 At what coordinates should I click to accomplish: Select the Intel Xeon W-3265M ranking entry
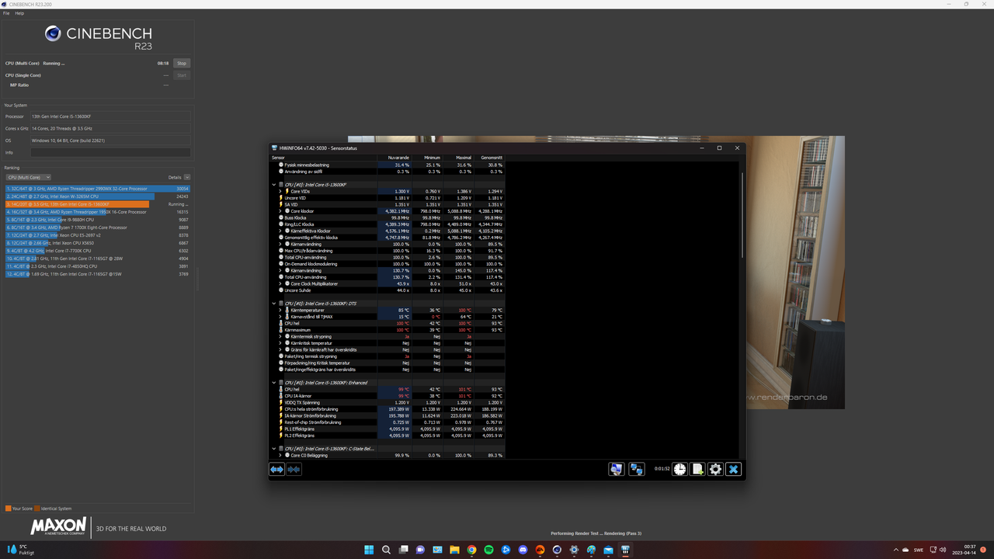pos(98,196)
